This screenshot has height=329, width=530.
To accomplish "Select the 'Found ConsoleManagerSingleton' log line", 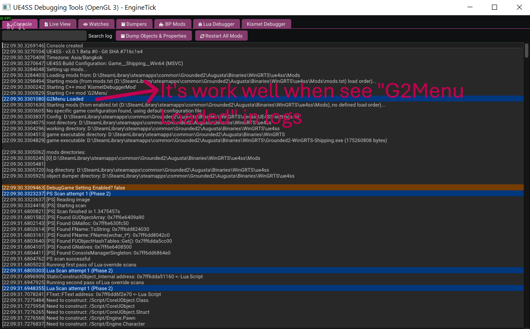I will (262, 253).
